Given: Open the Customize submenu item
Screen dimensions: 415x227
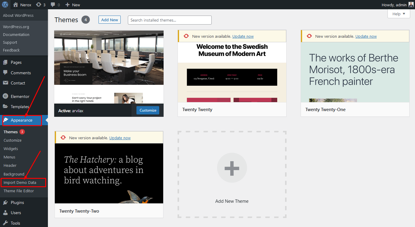Looking at the screenshot, I should 13,140.
